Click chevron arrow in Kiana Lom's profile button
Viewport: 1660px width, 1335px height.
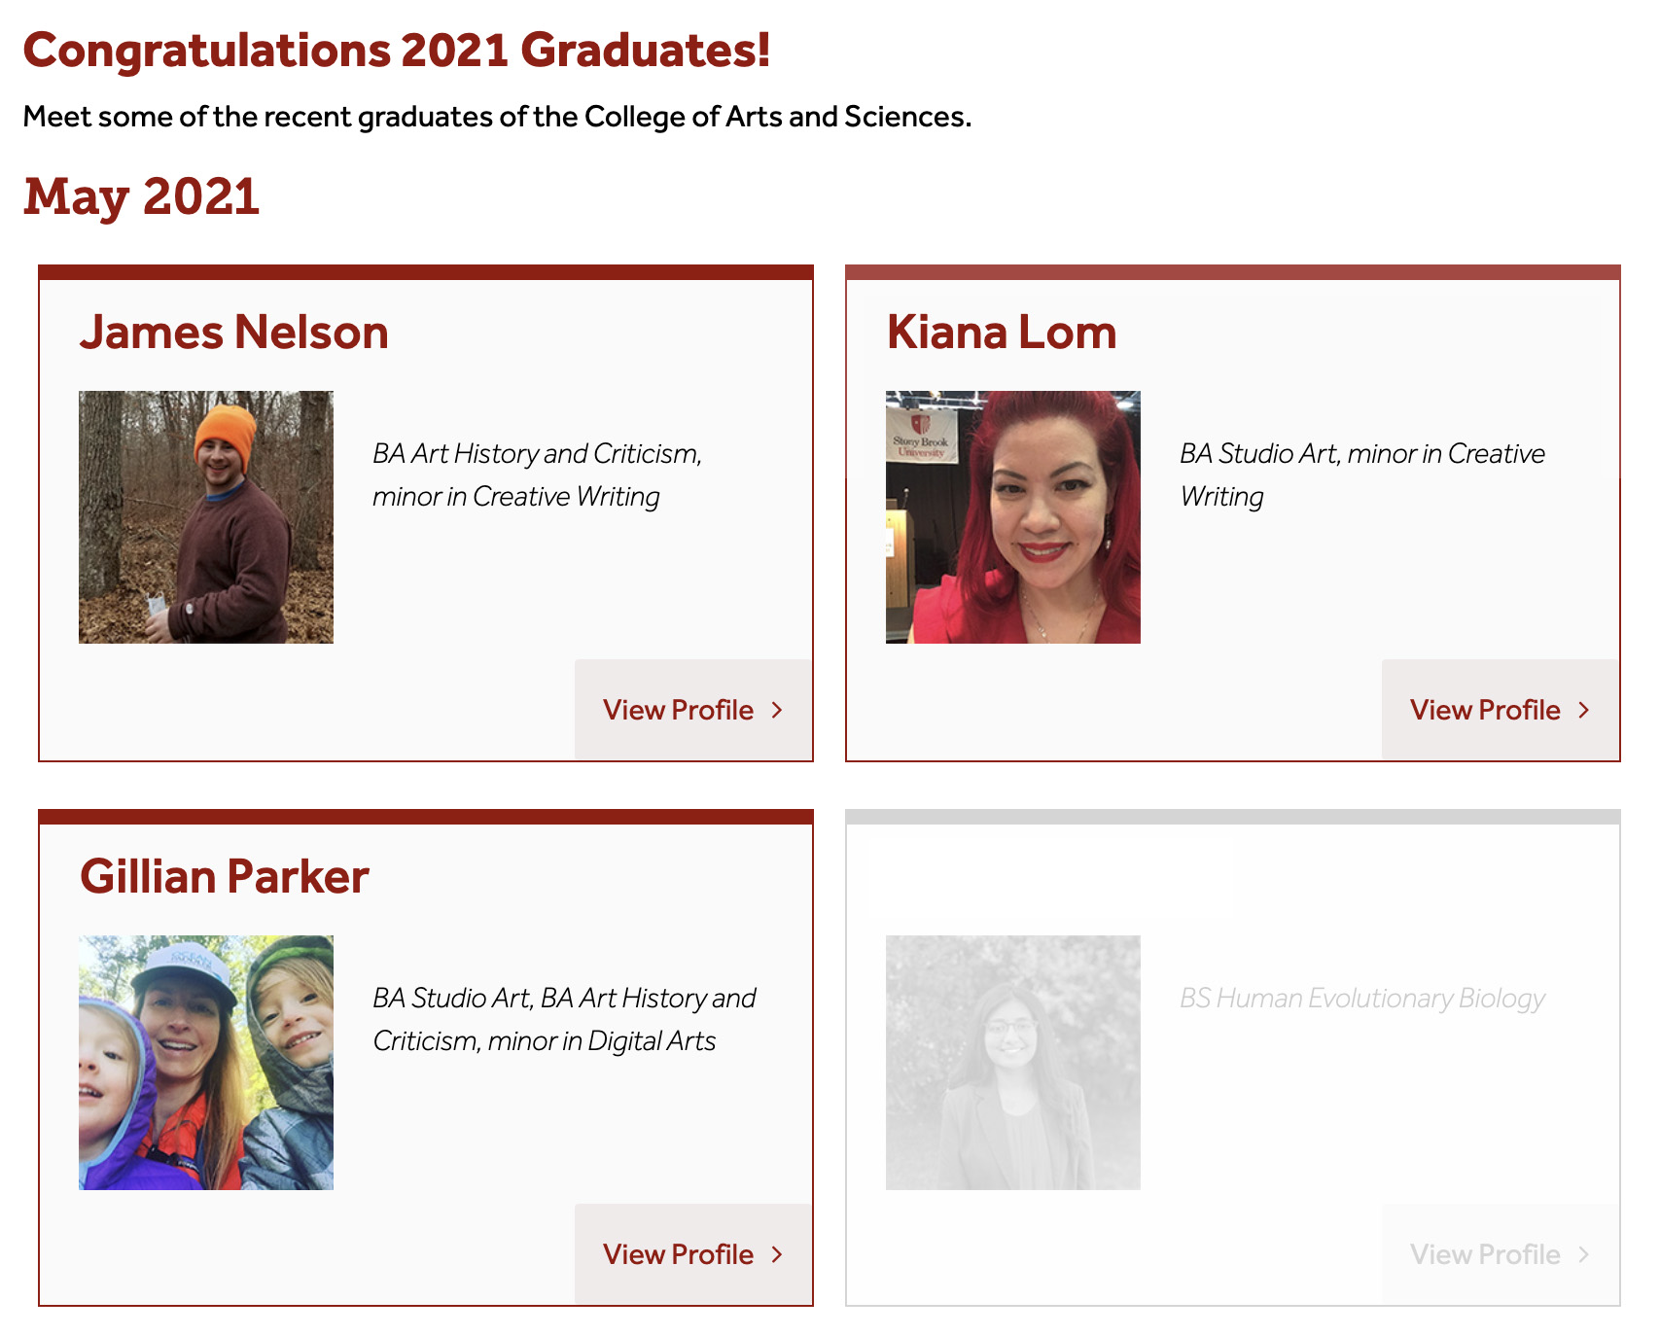1584,710
